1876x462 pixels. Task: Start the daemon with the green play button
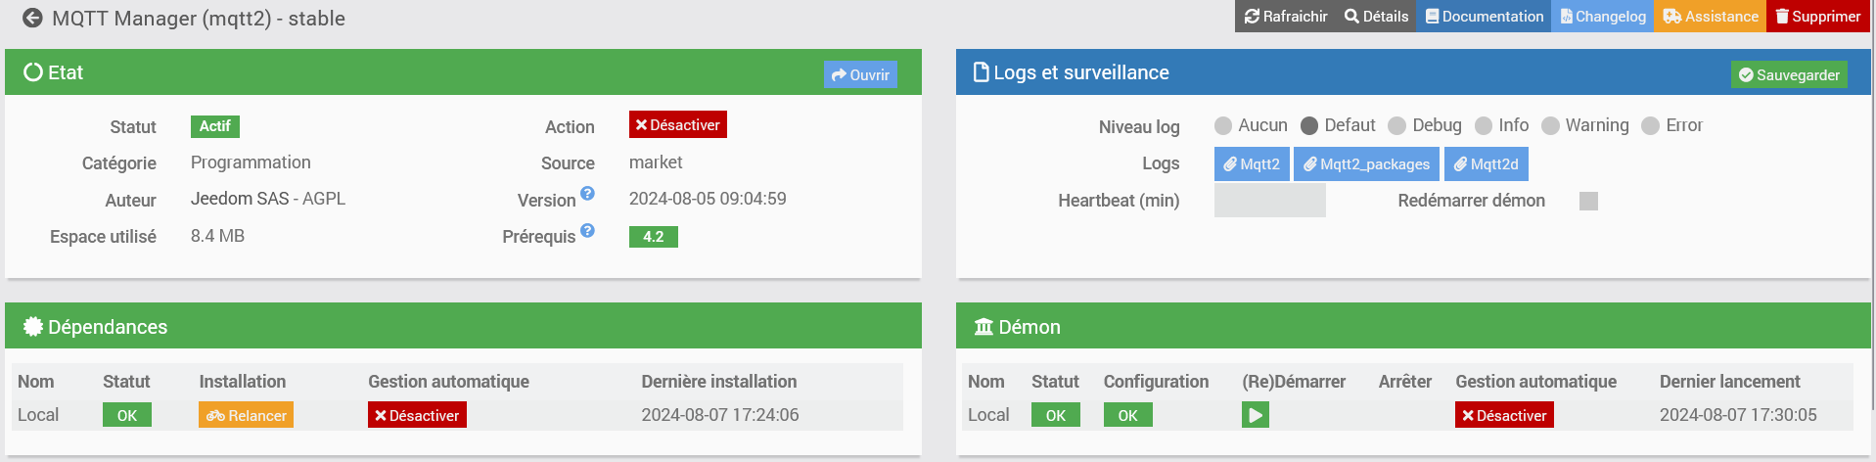tap(1256, 415)
